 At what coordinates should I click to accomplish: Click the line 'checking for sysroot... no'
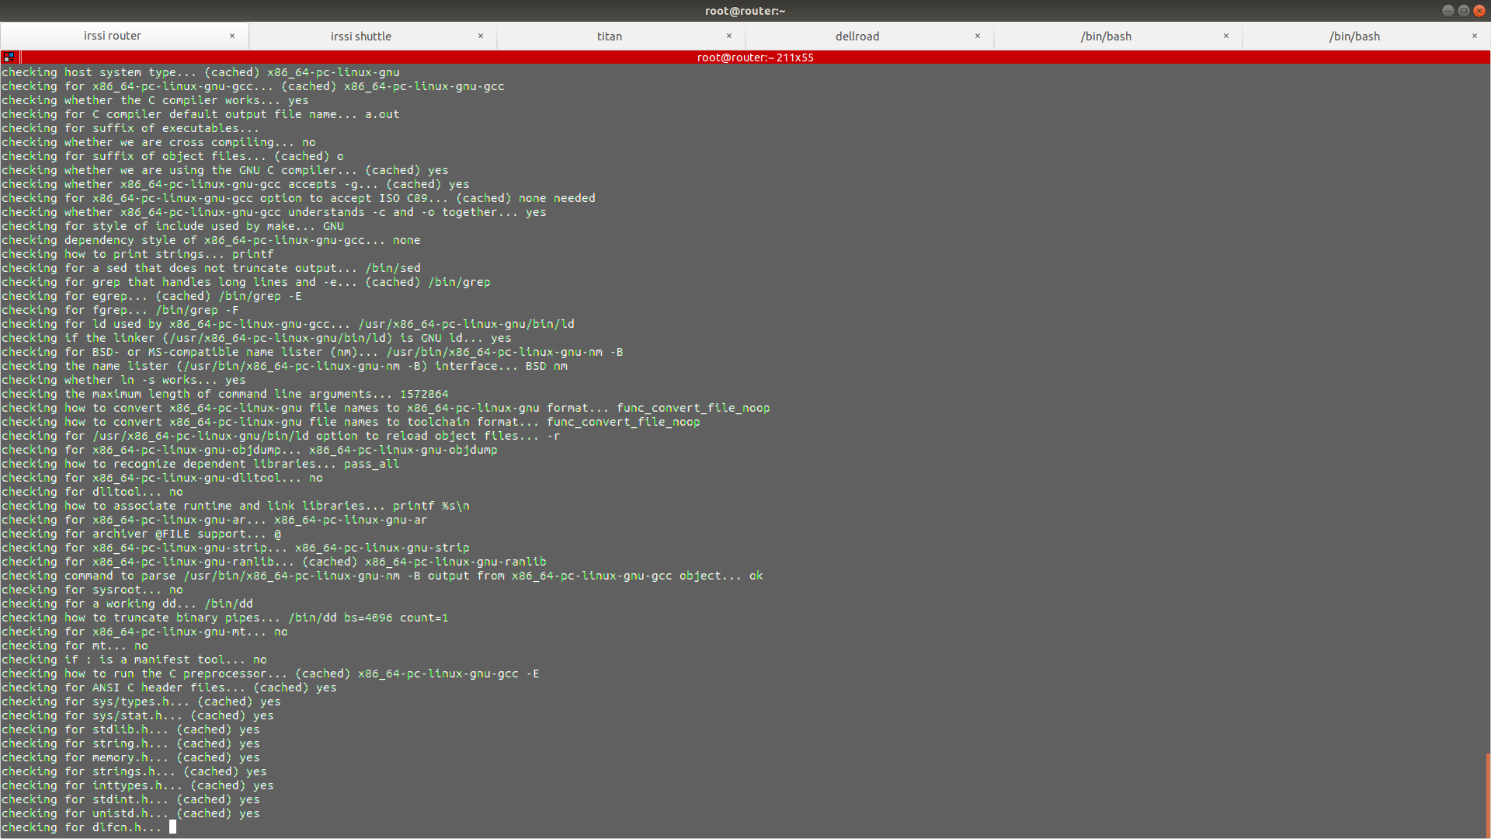pyautogui.click(x=92, y=590)
